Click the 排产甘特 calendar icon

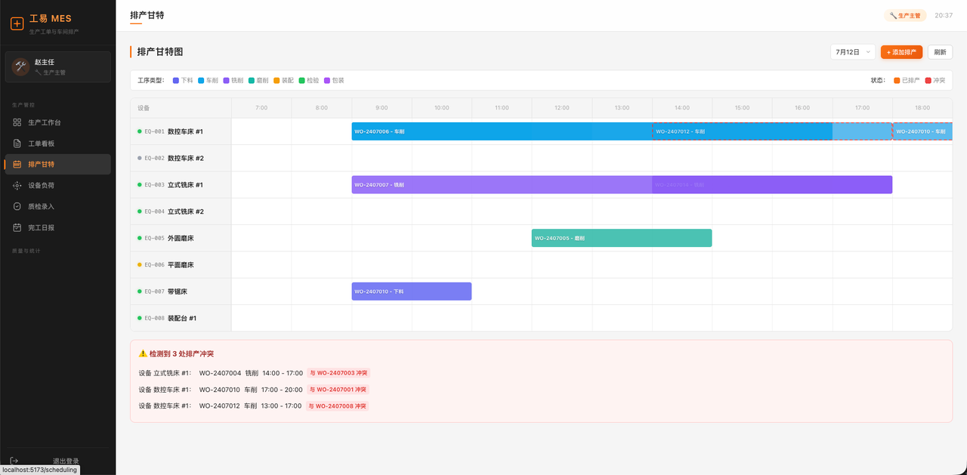point(17,164)
